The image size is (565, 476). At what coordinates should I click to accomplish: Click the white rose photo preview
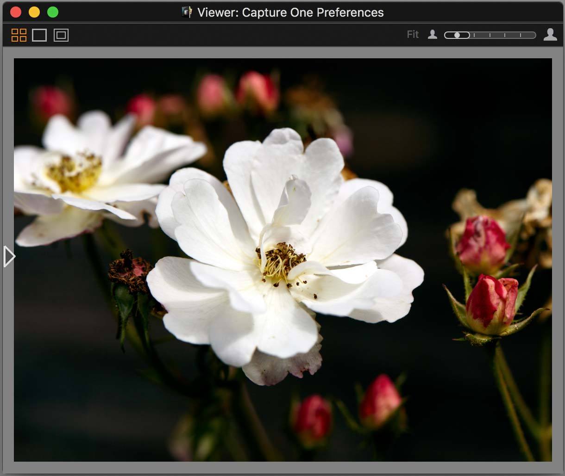pos(283,260)
